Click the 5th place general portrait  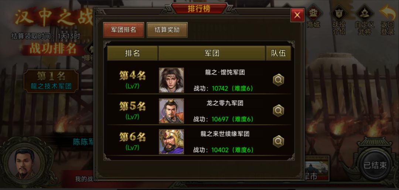pyautogui.click(x=171, y=111)
